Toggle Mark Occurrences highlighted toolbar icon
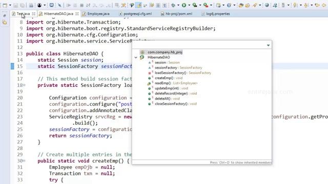 click(x=139, y=5)
